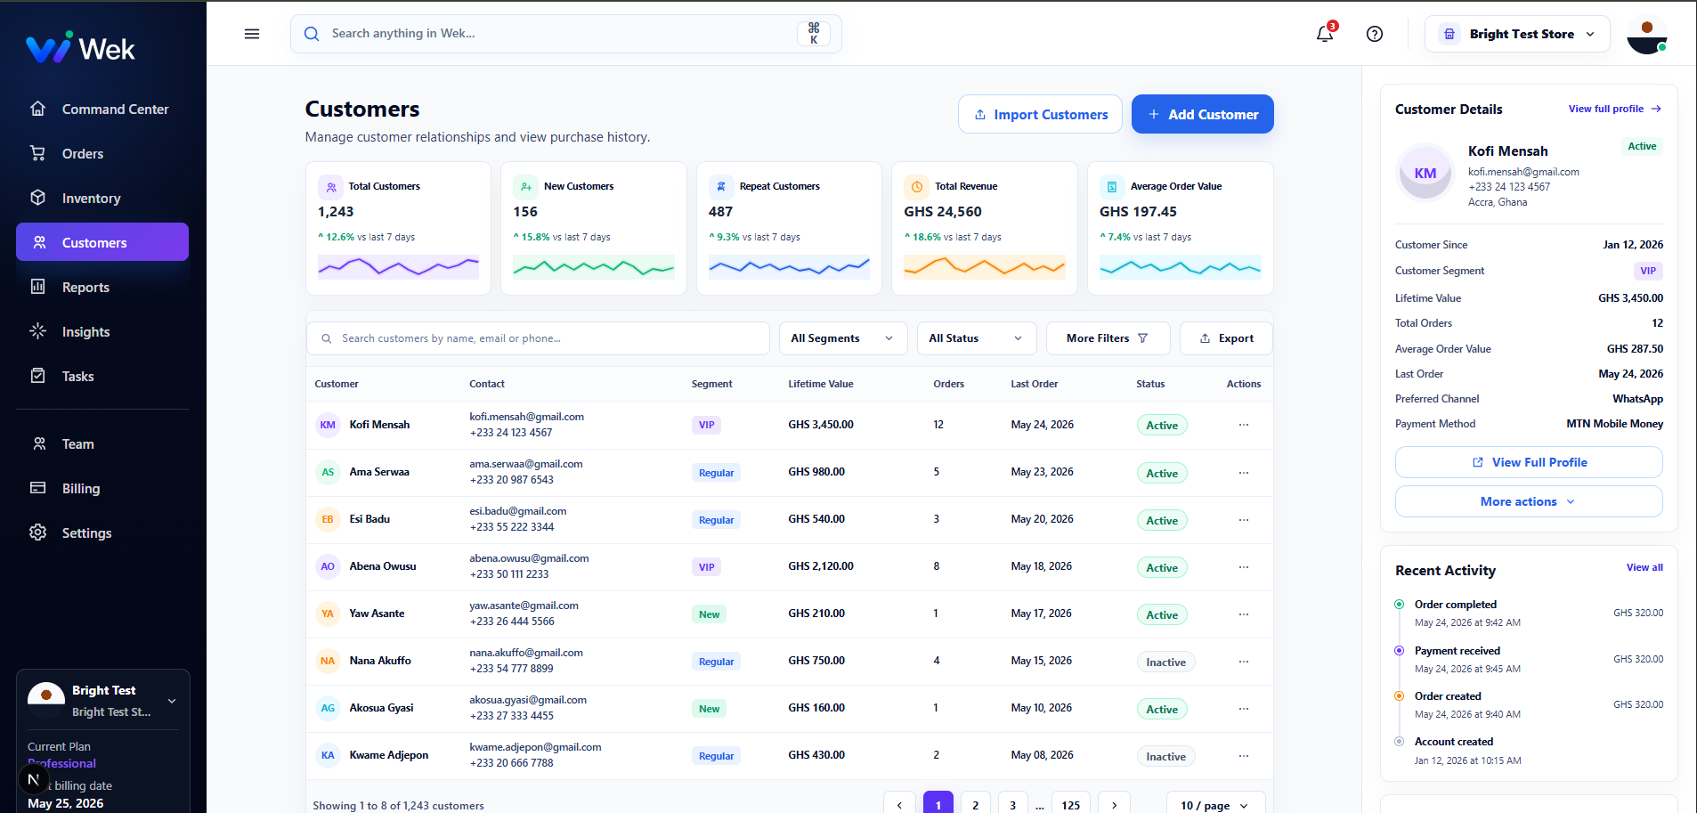Click the Total Revenue trend sparkline
Image resolution: width=1697 pixels, height=813 pixels.
pos(984,266)
